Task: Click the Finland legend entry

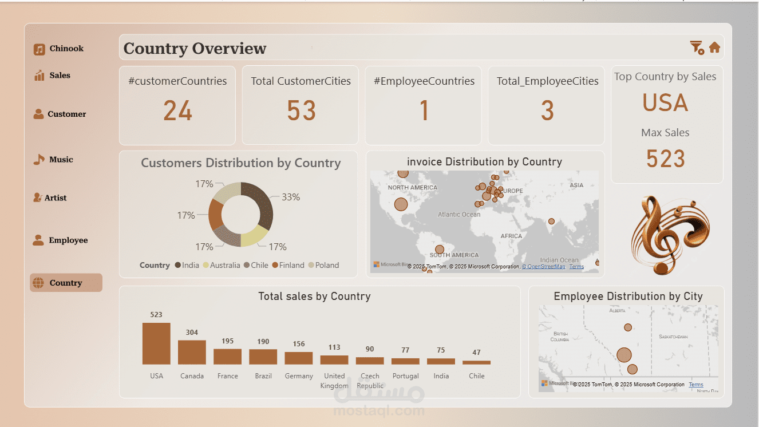Action: [x=288, y=265]
